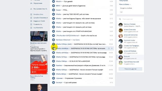162x91 pixels.
Task: Play Raindeer of Diamond track
Action: tap(53, 40)
